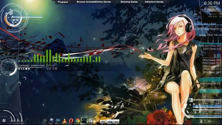Click the Tuesday date text
The height and width of the screenshot is (125, 222).
[212, 7]
